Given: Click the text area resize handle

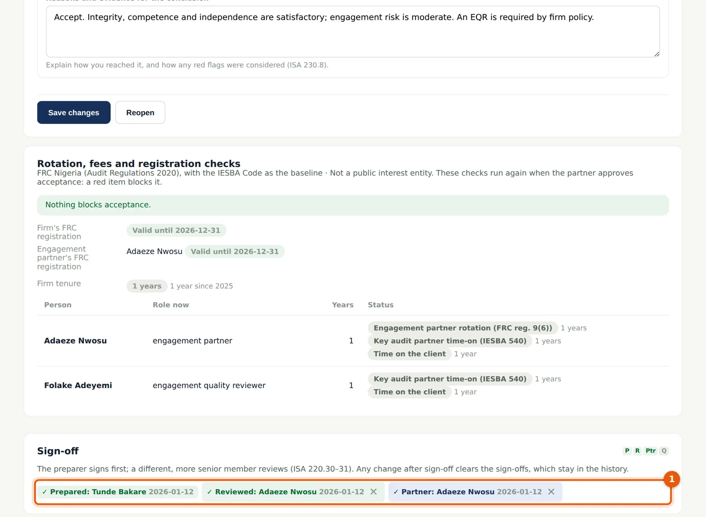Looking at the screenshot, I should pyautogui.click(x=657, y=54).
